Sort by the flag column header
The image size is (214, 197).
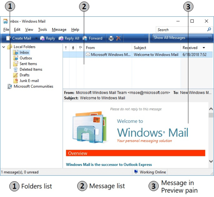point(80,48)
